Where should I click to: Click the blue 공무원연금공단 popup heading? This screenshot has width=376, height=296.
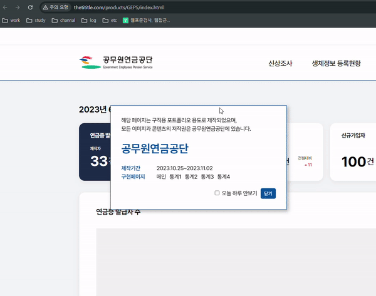click(x=155, y=148)
